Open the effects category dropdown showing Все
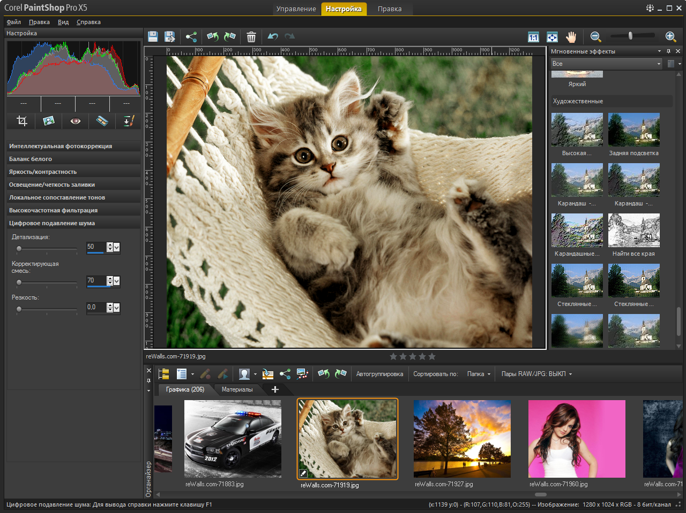The image size is (686, 513). pos(607,64)
